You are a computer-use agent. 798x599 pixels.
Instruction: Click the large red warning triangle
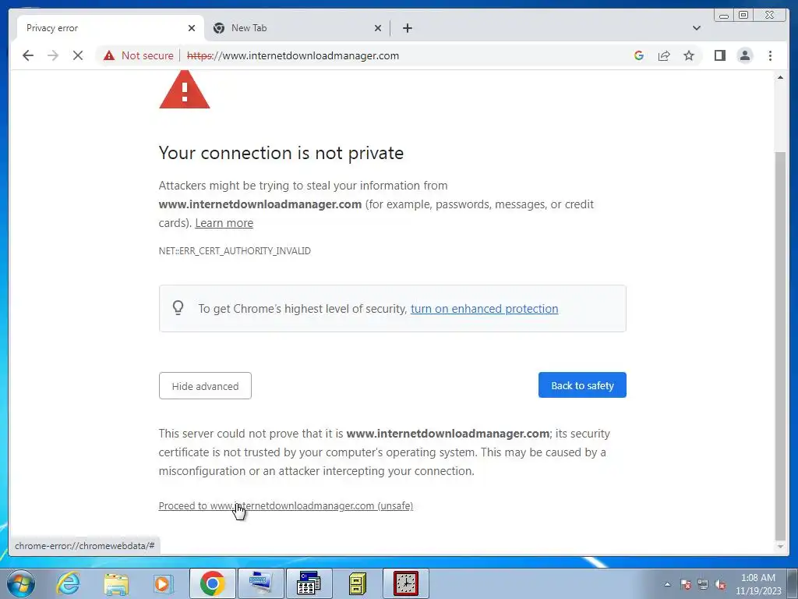pyautogui.click(x=184, y=90)
